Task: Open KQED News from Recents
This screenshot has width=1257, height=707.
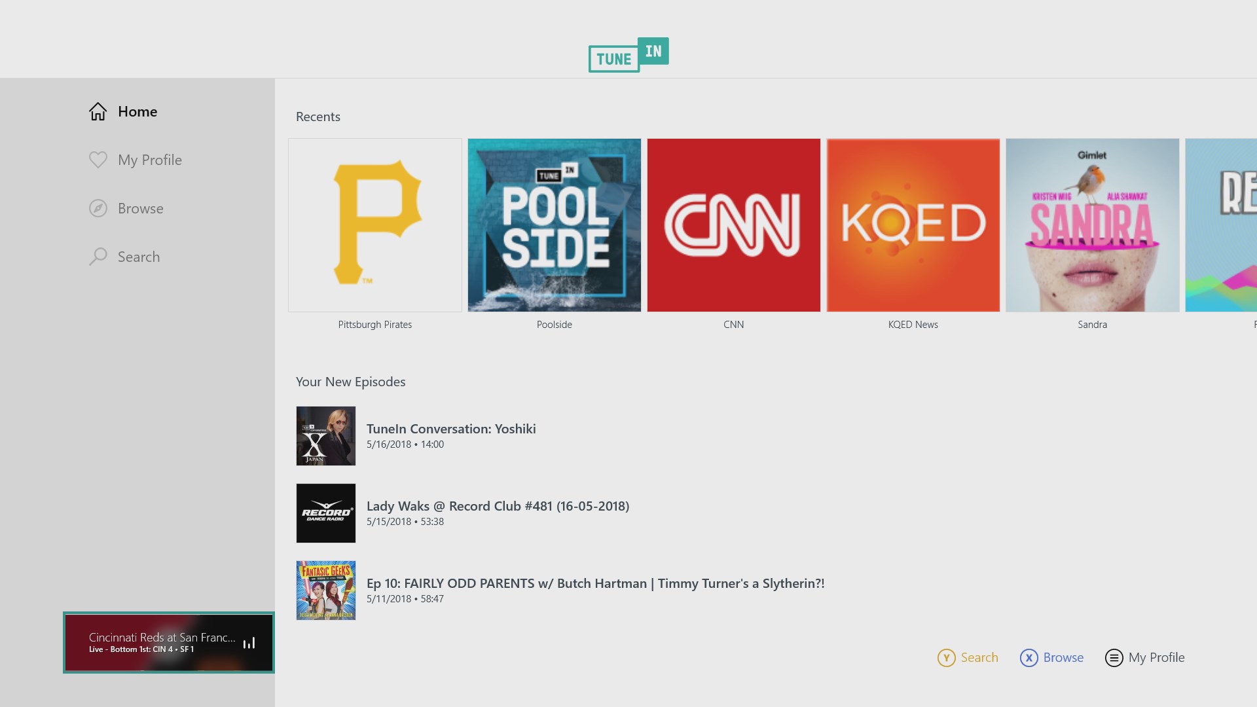Action: coord(913,225)
